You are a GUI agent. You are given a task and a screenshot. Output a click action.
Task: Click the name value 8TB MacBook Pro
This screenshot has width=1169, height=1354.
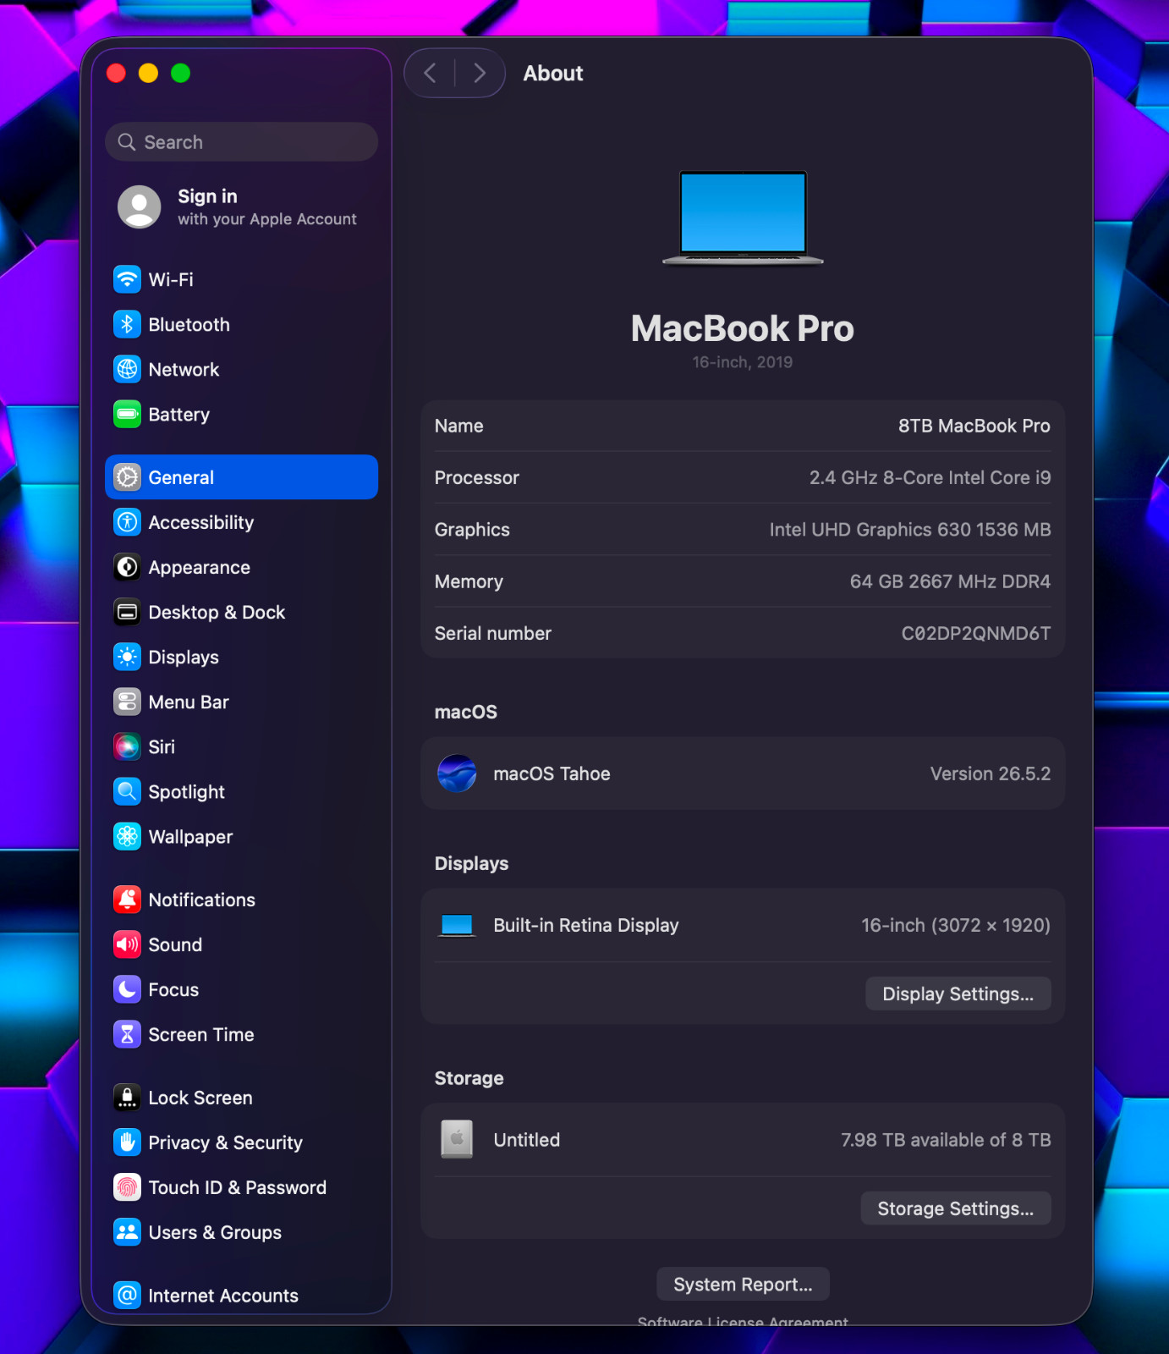(x=974, y=426)
